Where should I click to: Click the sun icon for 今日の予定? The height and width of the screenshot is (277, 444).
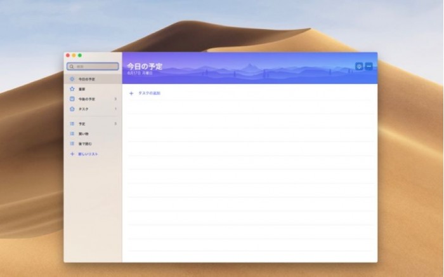click(72, 79)
